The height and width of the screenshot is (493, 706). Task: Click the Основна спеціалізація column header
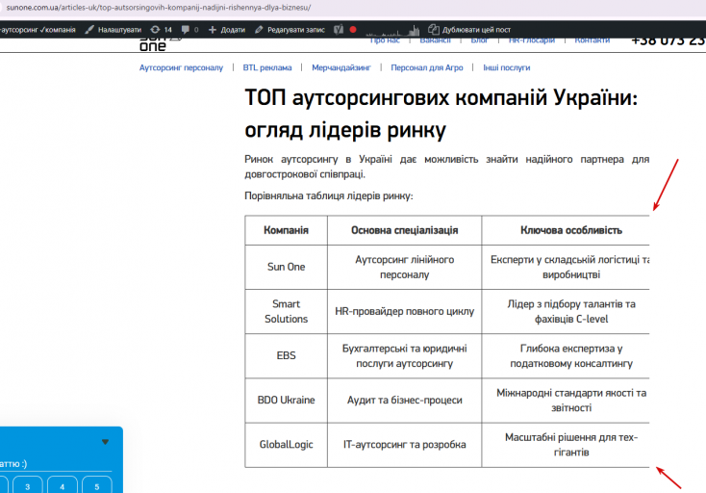(404, 230)
